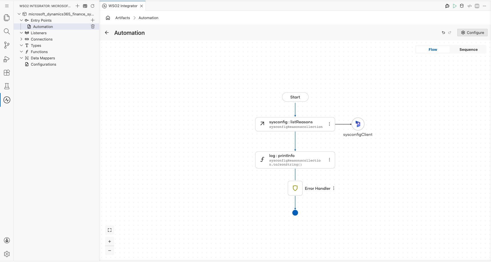Collapse the Types section
Screen dimensions: 491x262
click(21, 45)
